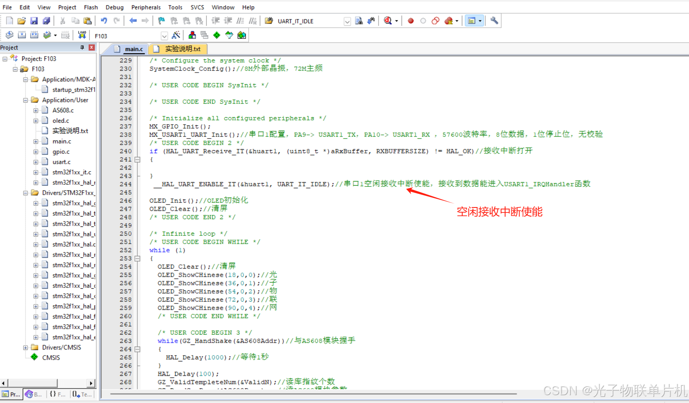Click kill all breakpoints icon
Screen dimensions: 689x403
point(449,21)
